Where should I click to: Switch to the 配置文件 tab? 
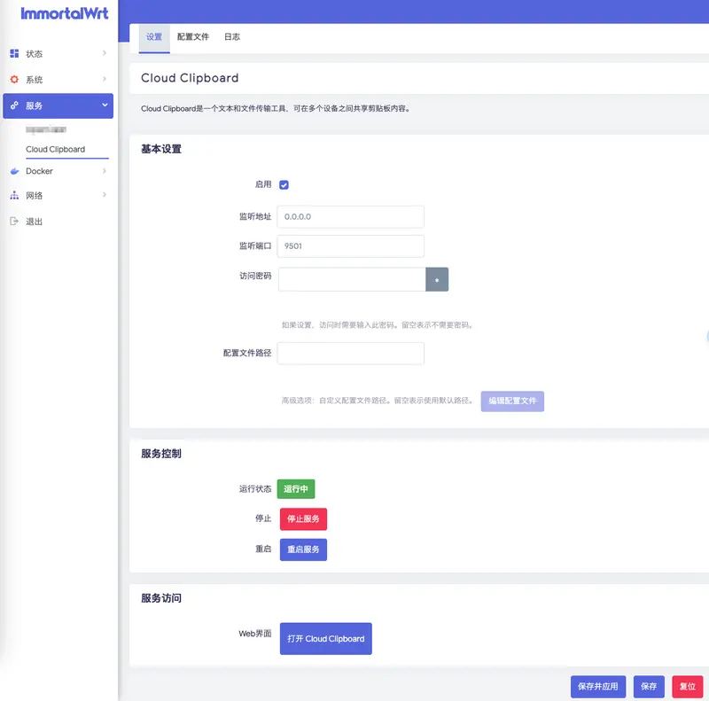tap(191, 37)
